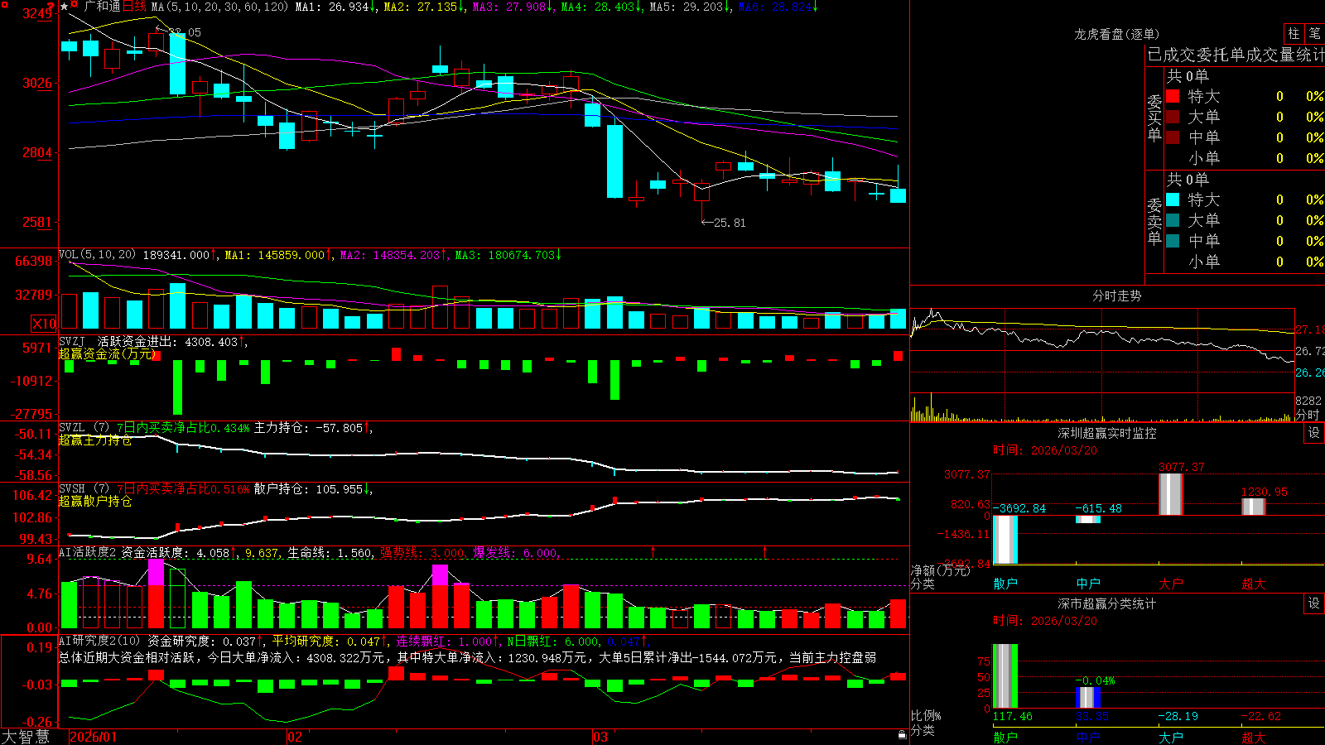Open 设 settings for 深市超赢分类统计

point(1314,603)
